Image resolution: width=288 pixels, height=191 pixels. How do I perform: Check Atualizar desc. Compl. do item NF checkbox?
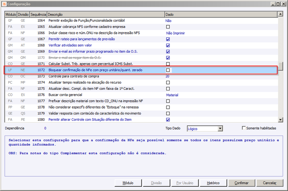pos(168,89)
